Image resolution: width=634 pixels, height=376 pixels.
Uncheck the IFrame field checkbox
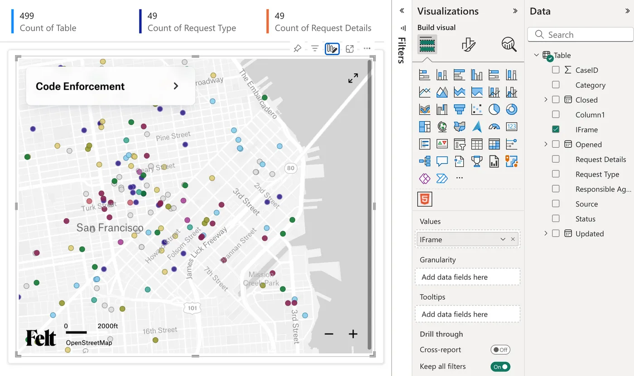click(x=556, y=129)
